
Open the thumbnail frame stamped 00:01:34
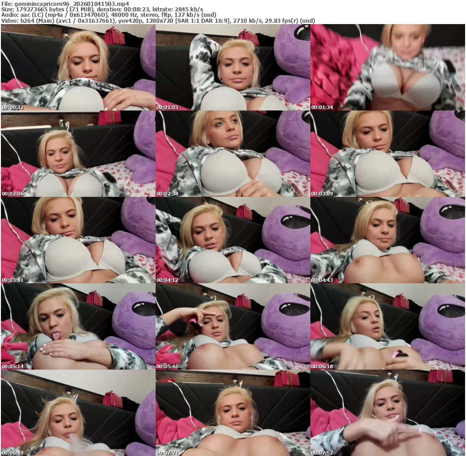click(387, 67)
